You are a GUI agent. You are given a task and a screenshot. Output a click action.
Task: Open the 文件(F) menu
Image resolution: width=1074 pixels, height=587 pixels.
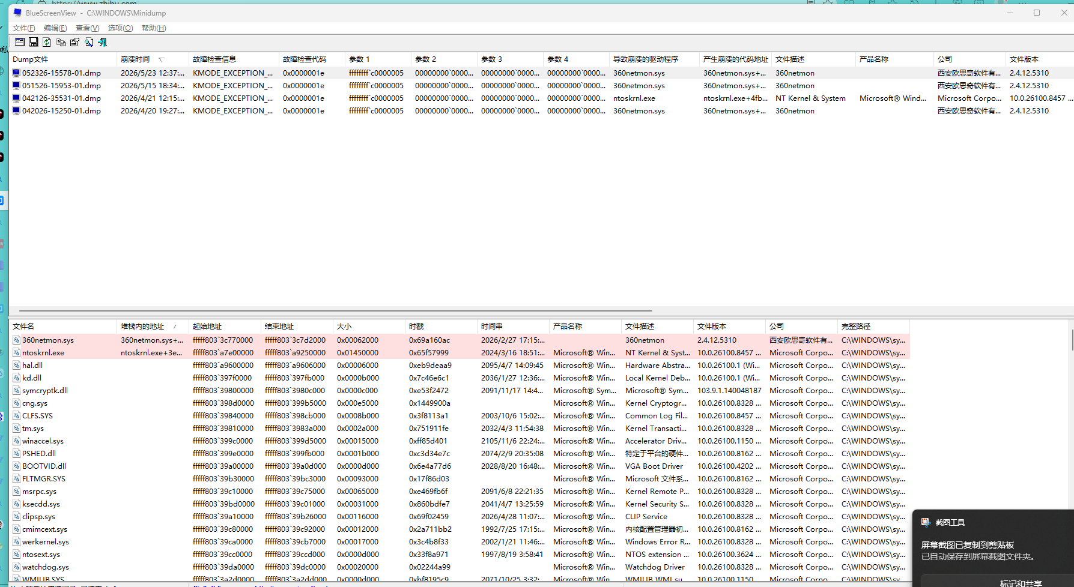pos(24,28)
